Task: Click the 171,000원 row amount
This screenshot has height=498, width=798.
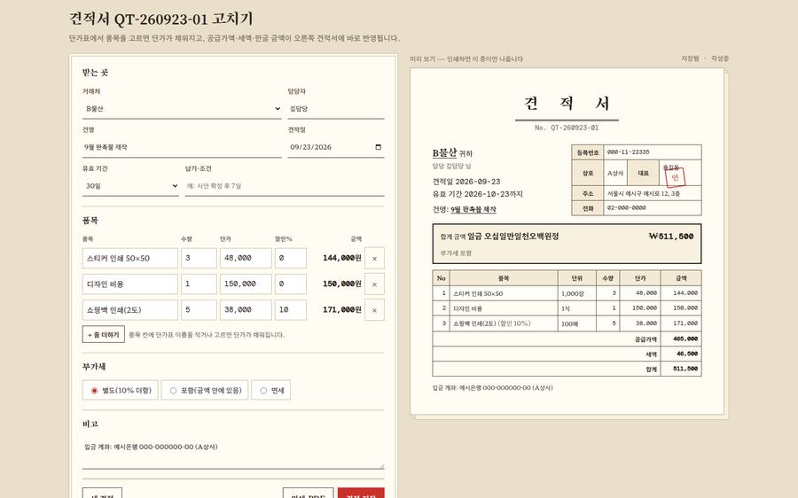Action: point(342,309)
